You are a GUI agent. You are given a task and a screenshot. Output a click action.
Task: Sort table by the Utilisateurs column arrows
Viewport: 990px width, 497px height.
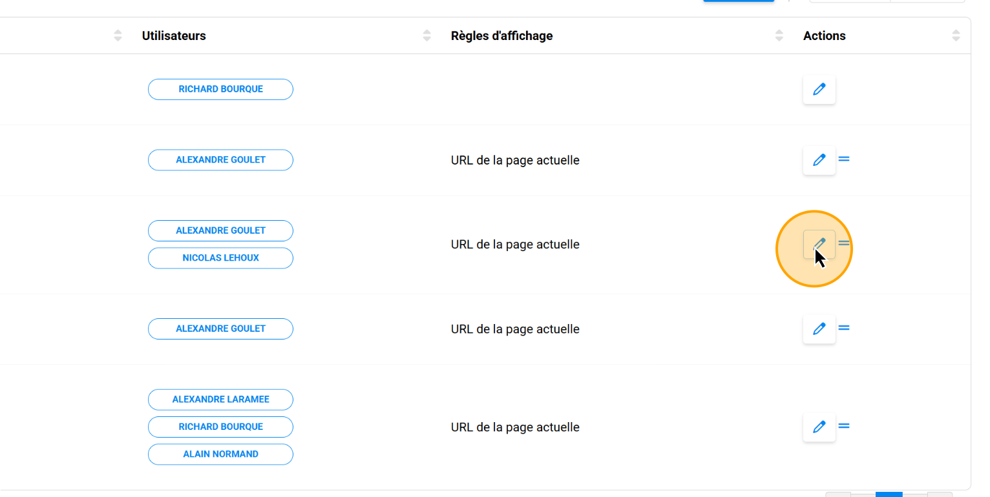pyautogui.click(x=427, y=36)
